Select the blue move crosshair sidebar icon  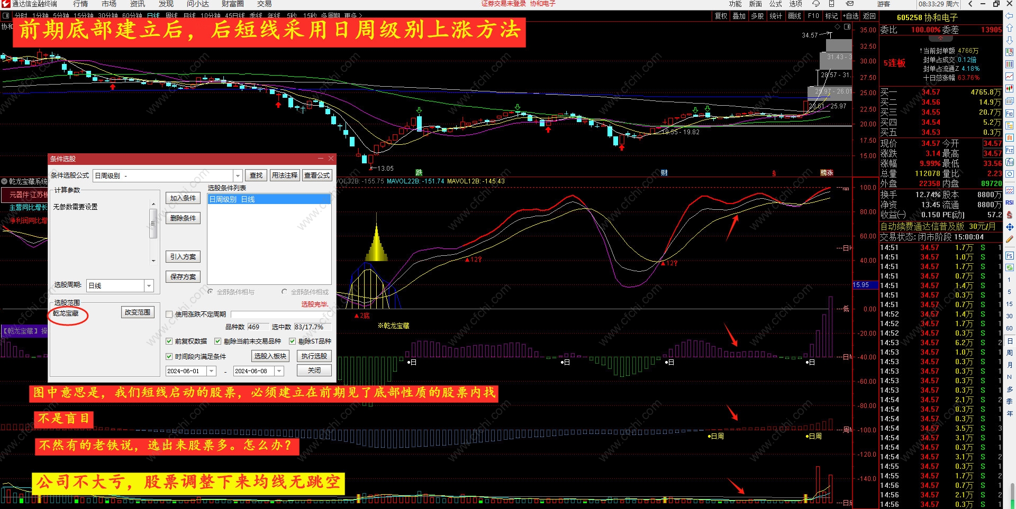pos(1009,227)
